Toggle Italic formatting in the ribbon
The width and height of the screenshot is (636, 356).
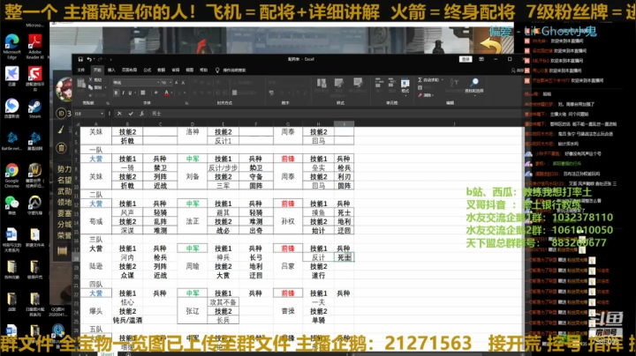click(x=123, y=93)
